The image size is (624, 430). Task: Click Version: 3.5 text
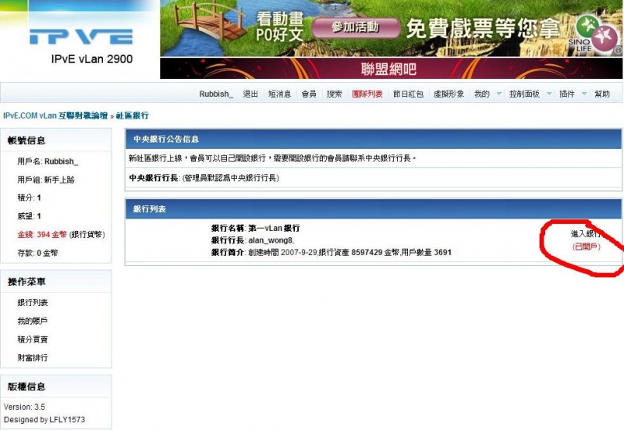(x=24, y=407)
